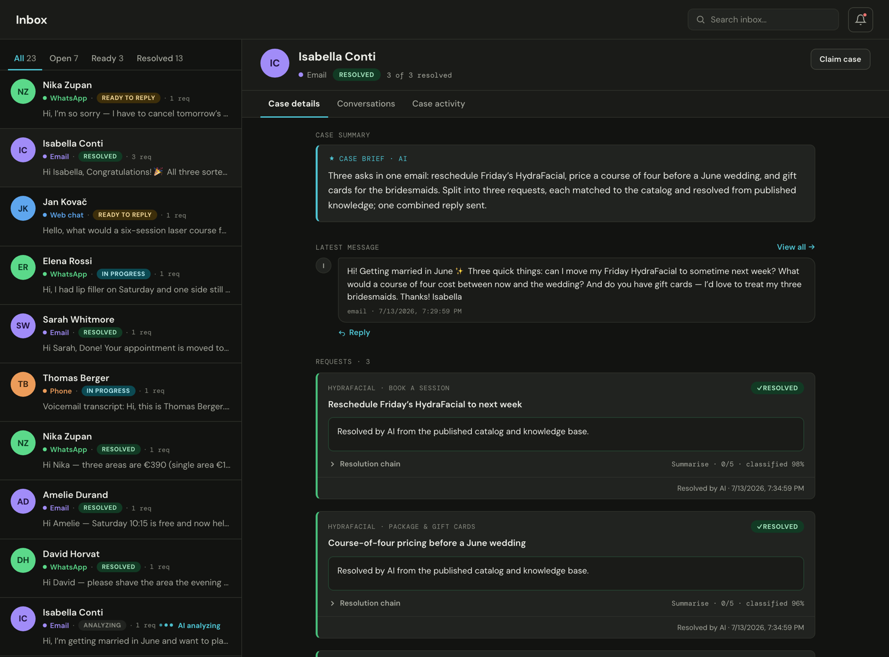889x657 pixels.
Task: Click 'HydraFacial · Package & Gift Cards' label
Action: tap(401, 527)
